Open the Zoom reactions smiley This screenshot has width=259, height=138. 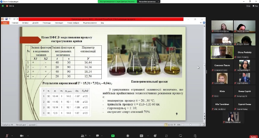(x=155, y=136)
